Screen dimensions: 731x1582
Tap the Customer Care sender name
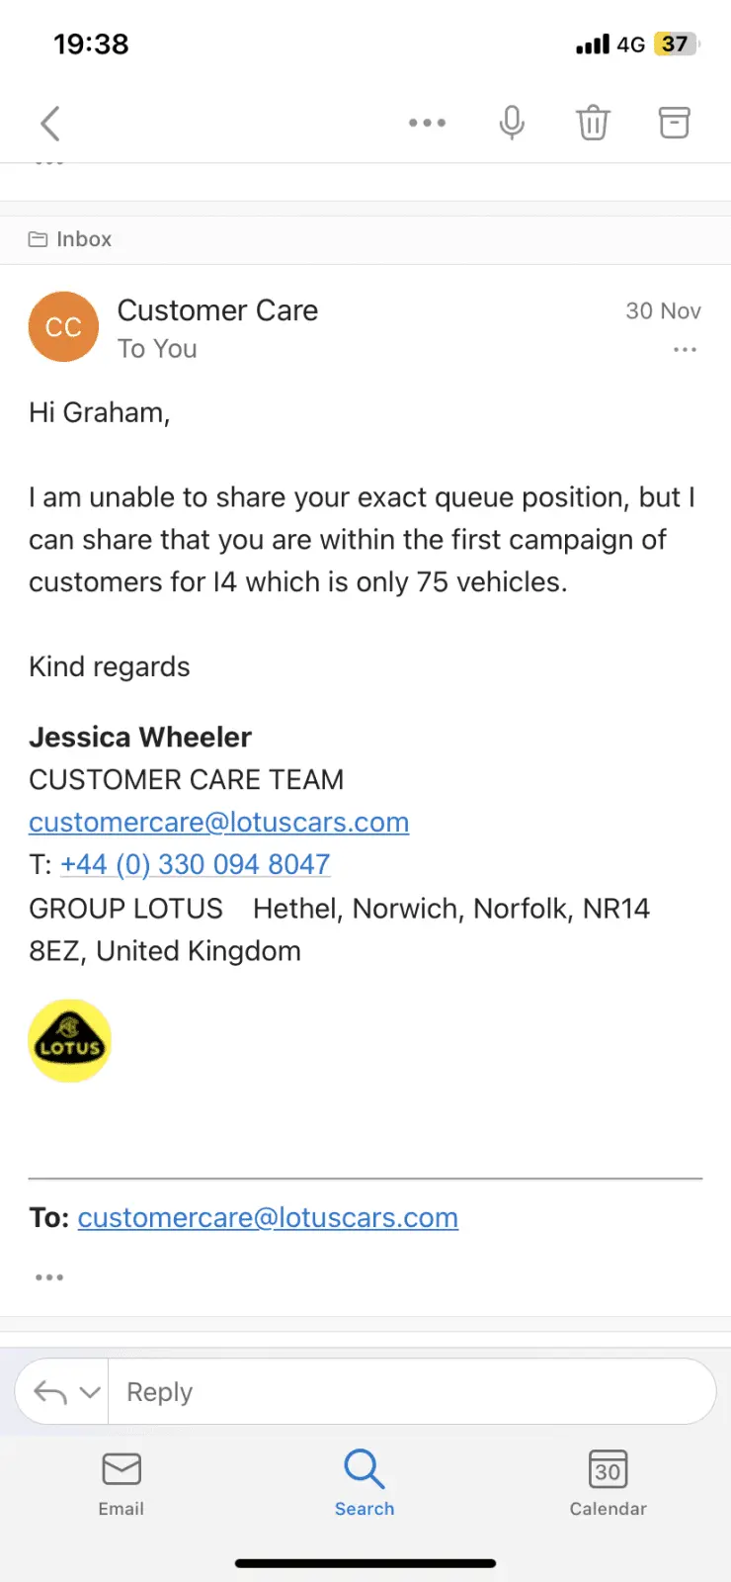[217, 310]
